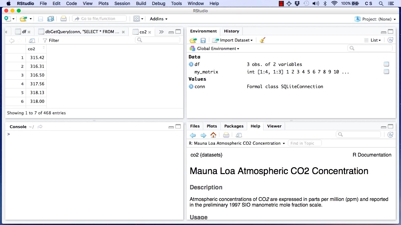Refresh the Help pane
The image size is (401, 225).
pos(390,135)
